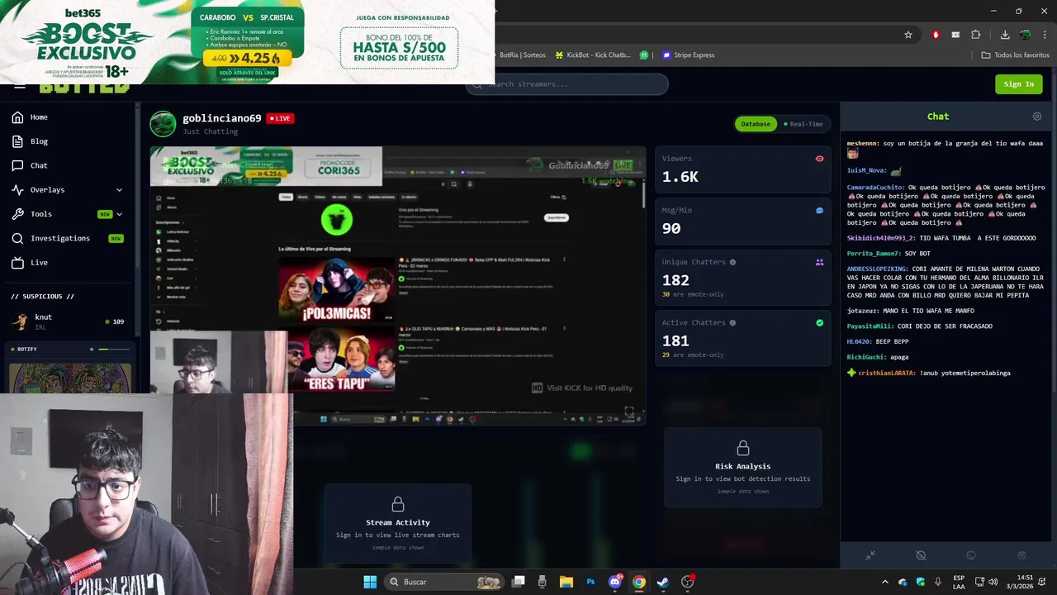This screenshot has height=595, width=1057.
Task: Expand the Overlays submenu chevron
Action: tap(119, 190)
